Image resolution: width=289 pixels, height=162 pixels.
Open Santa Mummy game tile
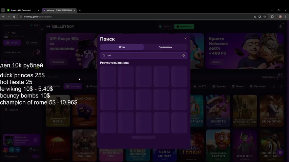click(x=165, y=154)
